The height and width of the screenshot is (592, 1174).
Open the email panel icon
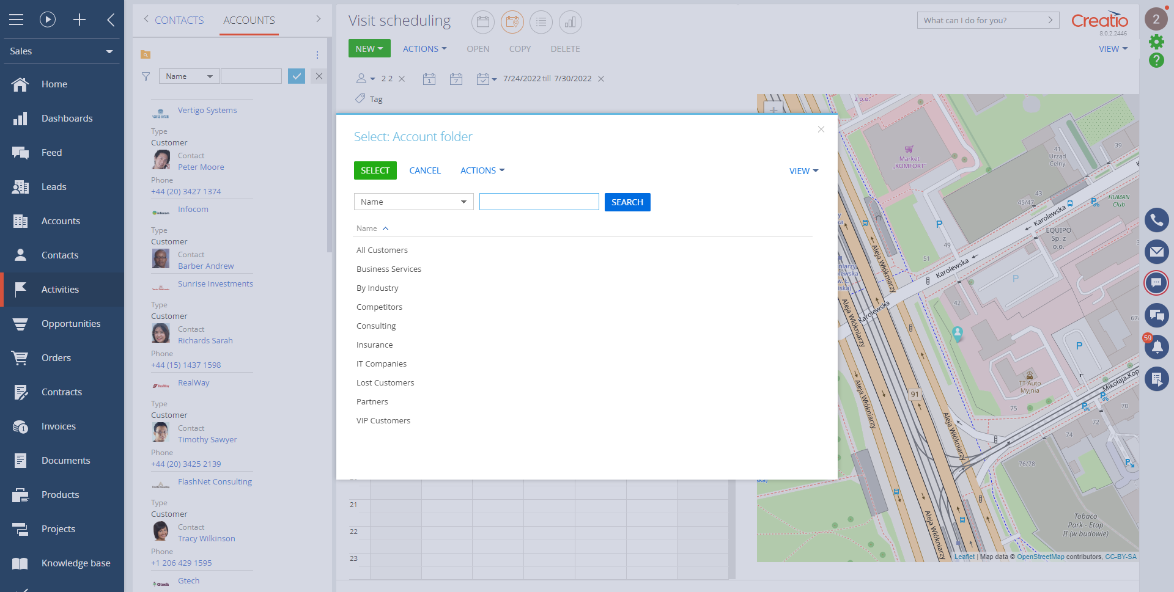(1156, 252)
